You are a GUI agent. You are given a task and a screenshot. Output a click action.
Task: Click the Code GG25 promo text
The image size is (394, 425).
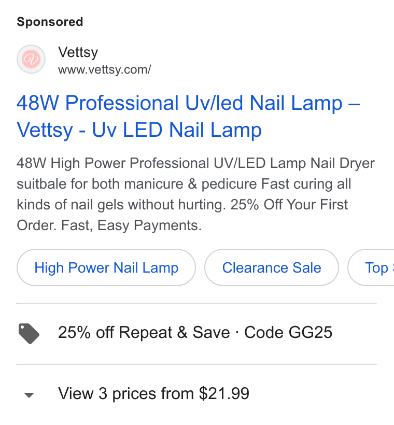(288, 332)
